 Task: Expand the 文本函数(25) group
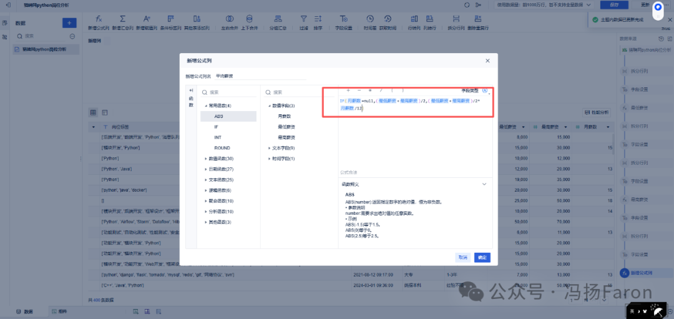[x=206, y=180]
